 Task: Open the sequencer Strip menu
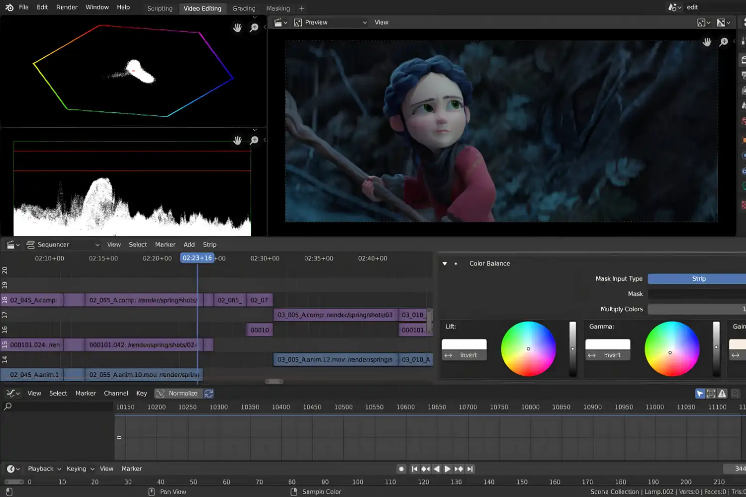point(209,245)
